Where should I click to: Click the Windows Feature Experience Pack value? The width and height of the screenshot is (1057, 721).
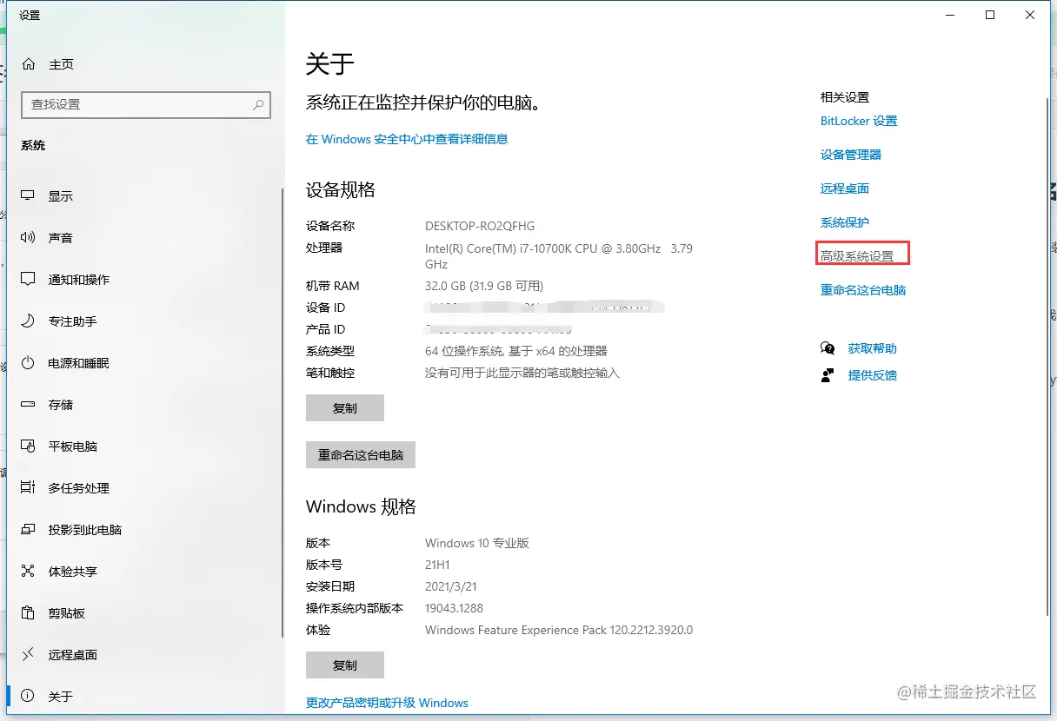pos(559,630)
